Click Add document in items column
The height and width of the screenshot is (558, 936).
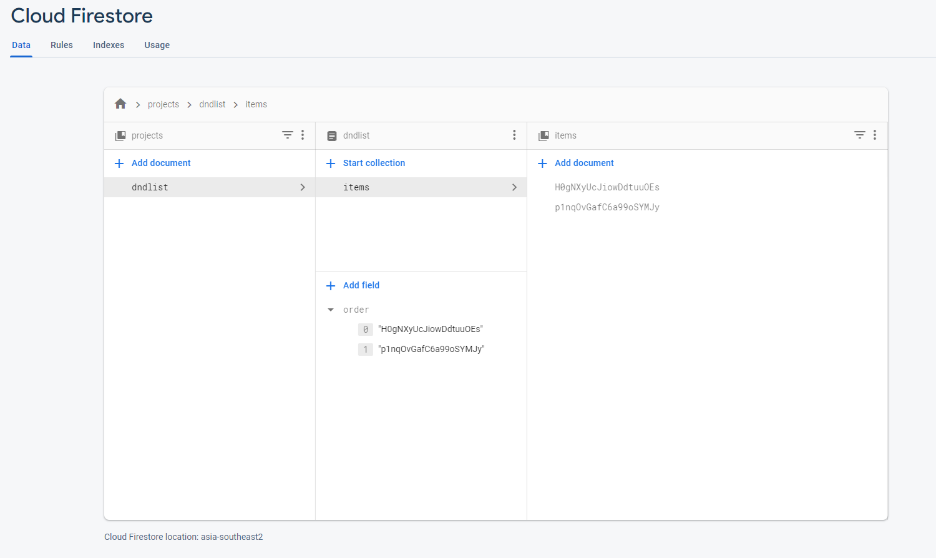[x=584, y=163]
